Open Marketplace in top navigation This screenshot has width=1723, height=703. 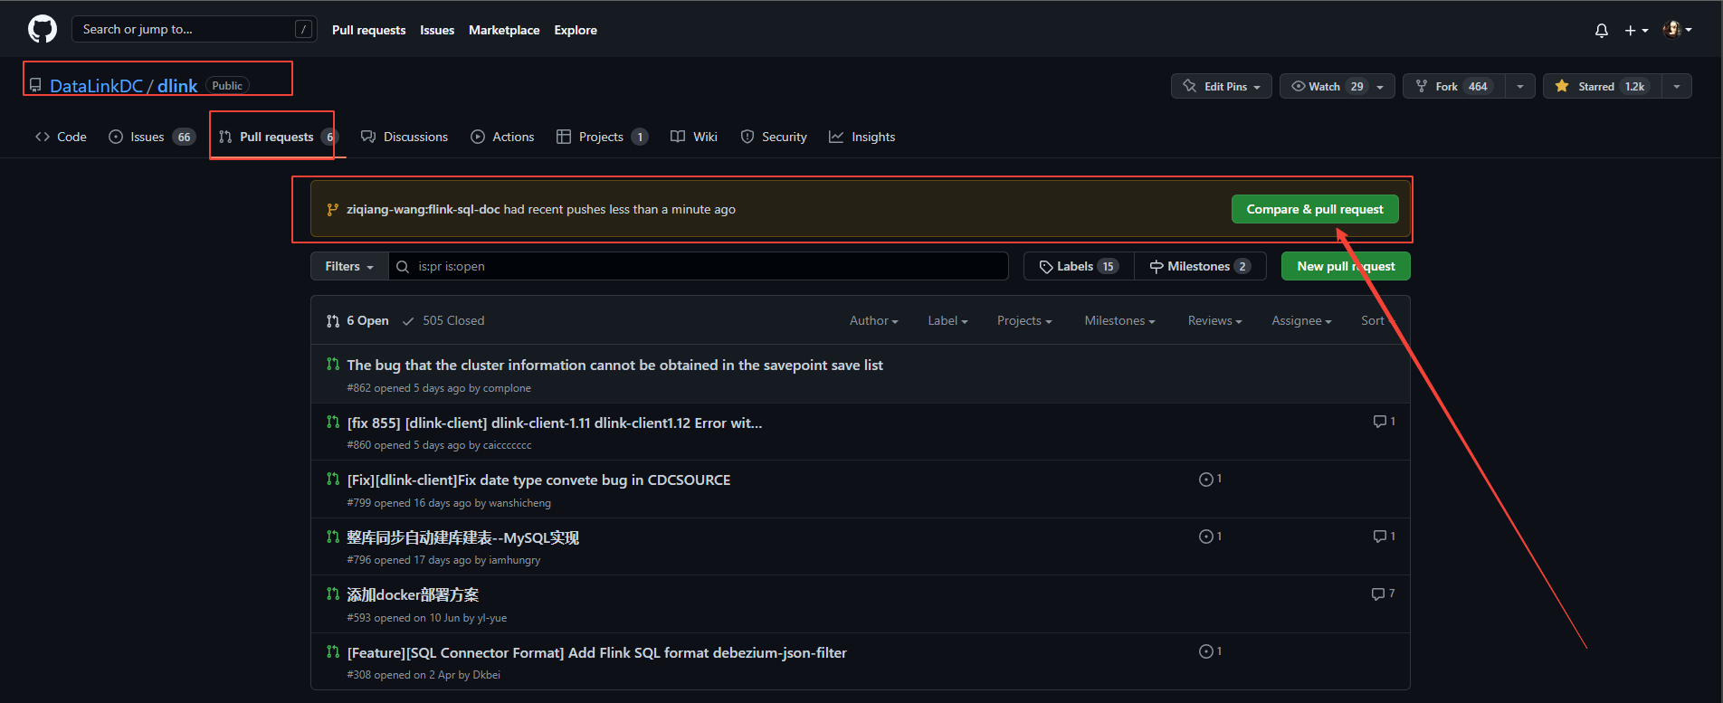tap(504, 30)
